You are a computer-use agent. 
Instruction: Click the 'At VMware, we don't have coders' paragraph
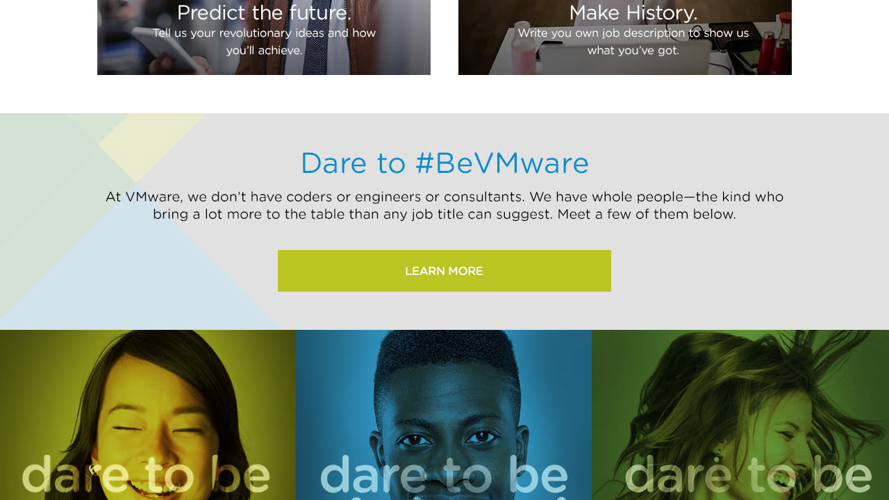coord(444,206)
